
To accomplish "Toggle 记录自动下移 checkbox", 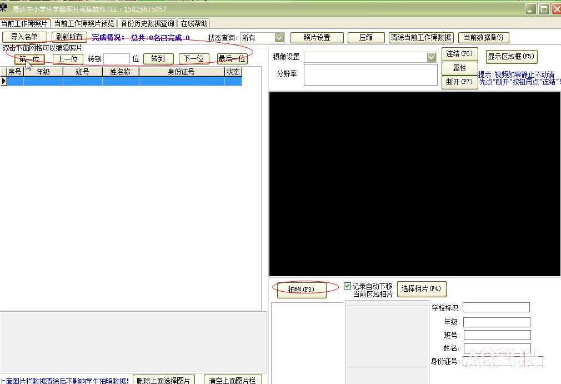I will [x=348, y=286].
